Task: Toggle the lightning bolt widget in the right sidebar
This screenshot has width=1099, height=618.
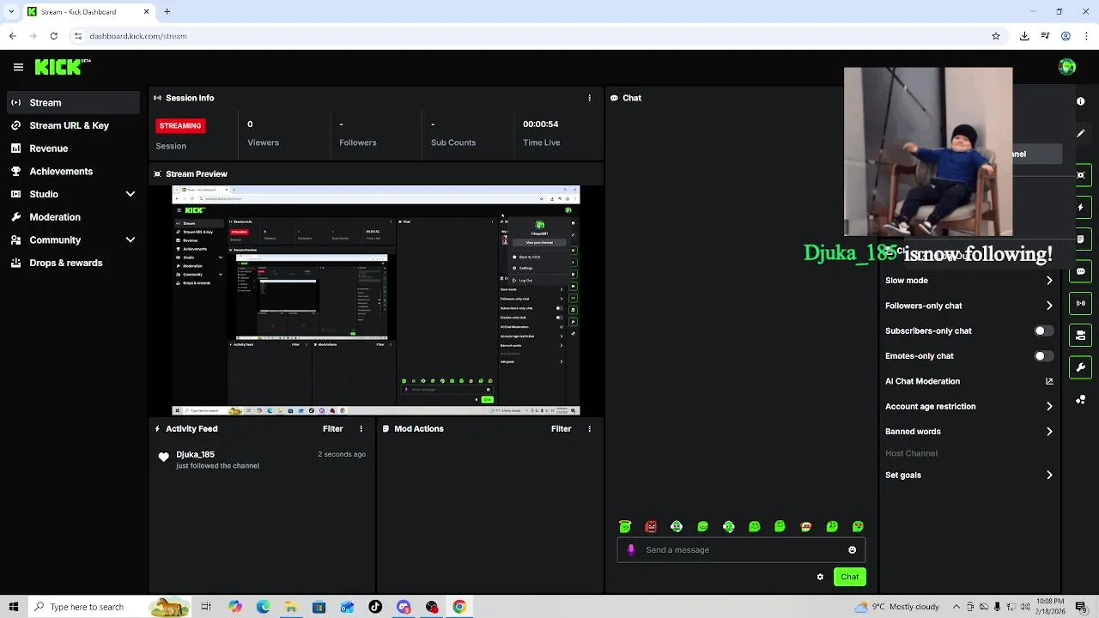Action: pos(1081,208)
